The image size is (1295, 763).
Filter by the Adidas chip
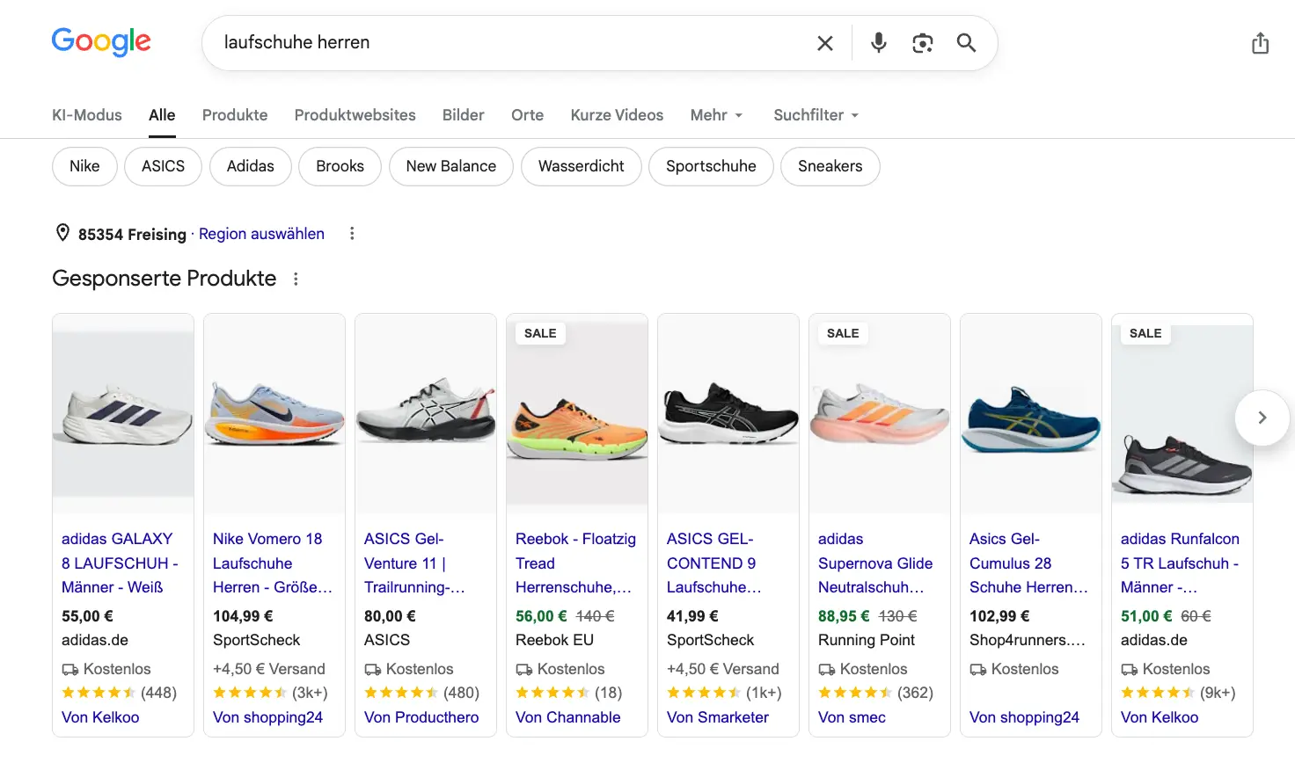[x=251, y=166]
